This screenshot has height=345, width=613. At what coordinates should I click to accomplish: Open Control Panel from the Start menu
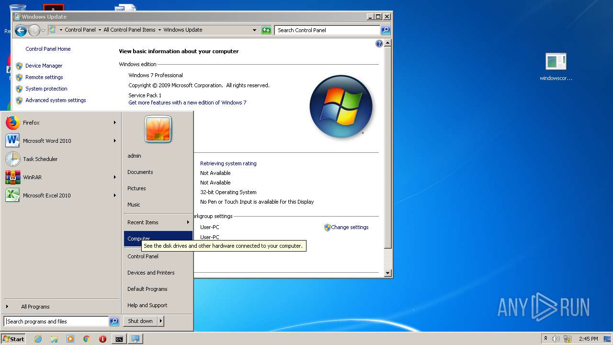click(158, 256)
